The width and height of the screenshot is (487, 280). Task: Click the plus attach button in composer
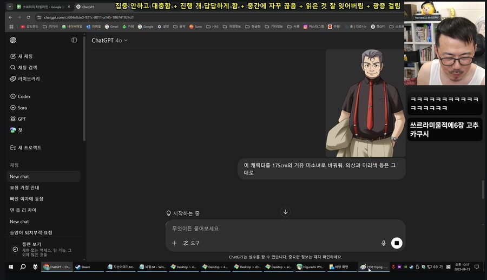174,243
